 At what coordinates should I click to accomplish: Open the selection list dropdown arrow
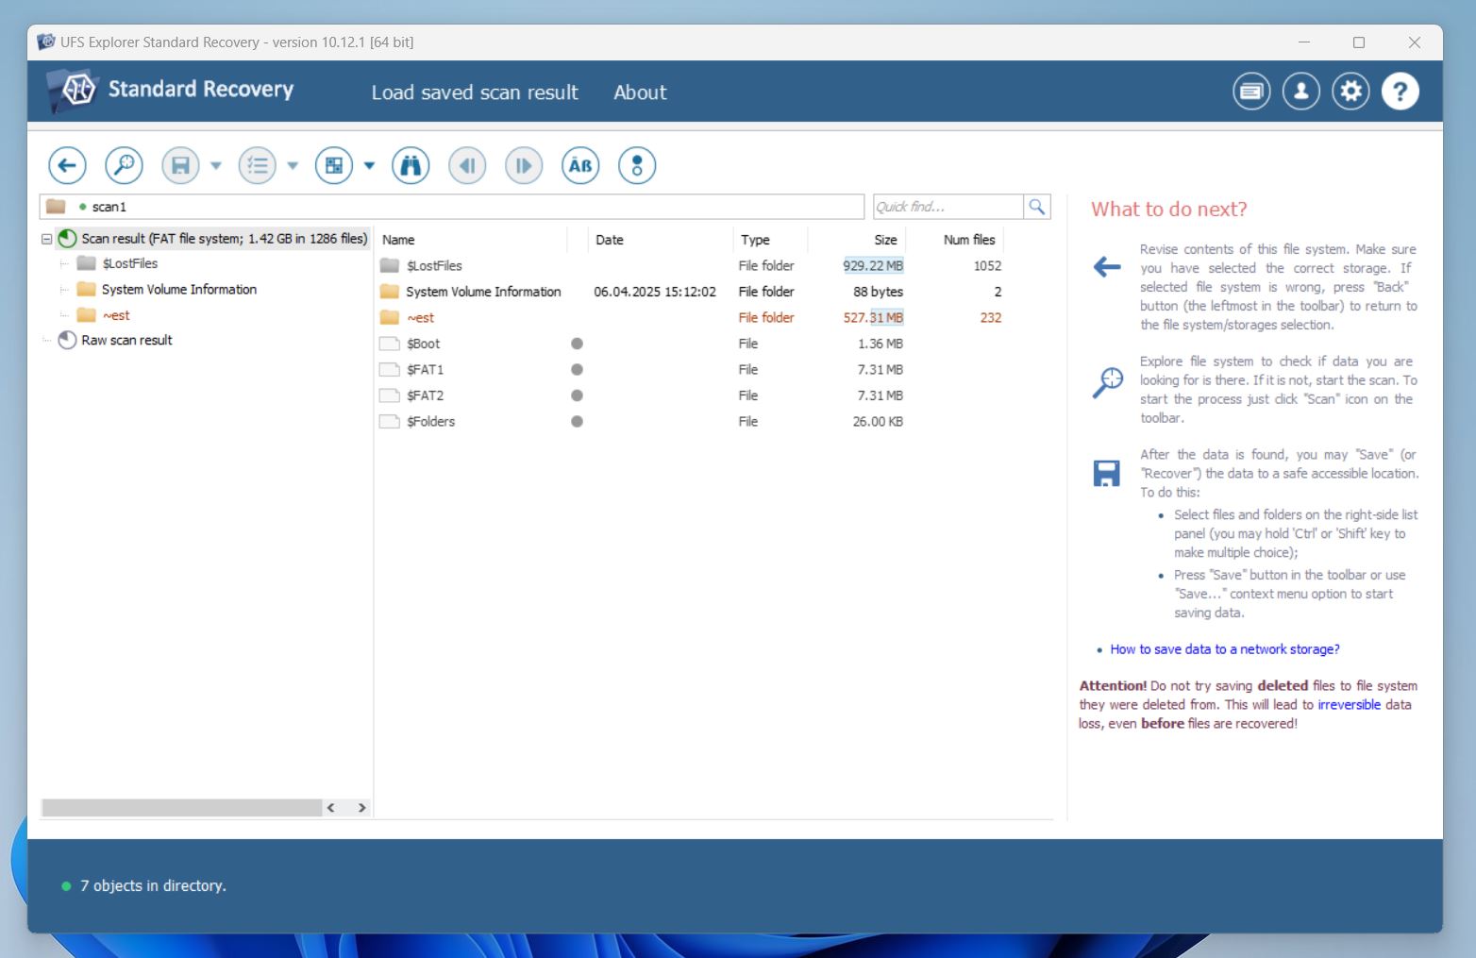tap(293, 166)
